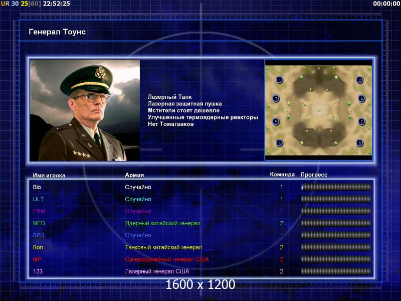Click the 00:00:00 game timer
The image size is (401, 301).
coord(386,4)
